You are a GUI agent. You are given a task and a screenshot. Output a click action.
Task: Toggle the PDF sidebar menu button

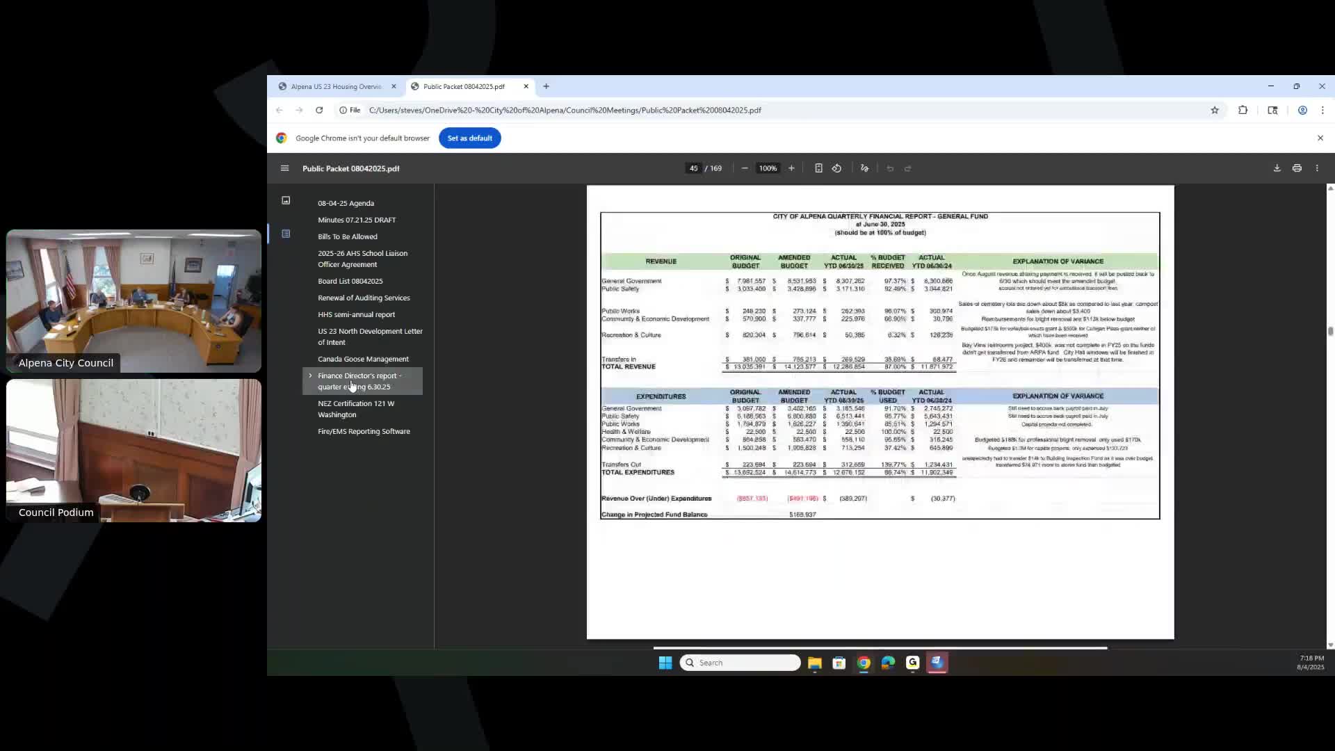(x=284, y=168)
